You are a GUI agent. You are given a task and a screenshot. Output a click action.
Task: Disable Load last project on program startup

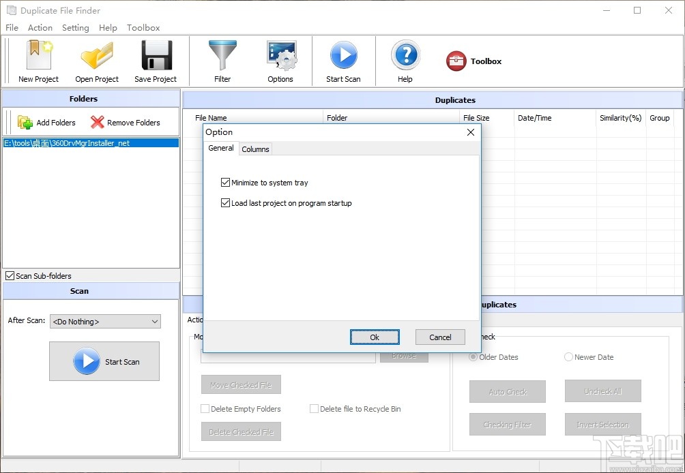[225, 202]
